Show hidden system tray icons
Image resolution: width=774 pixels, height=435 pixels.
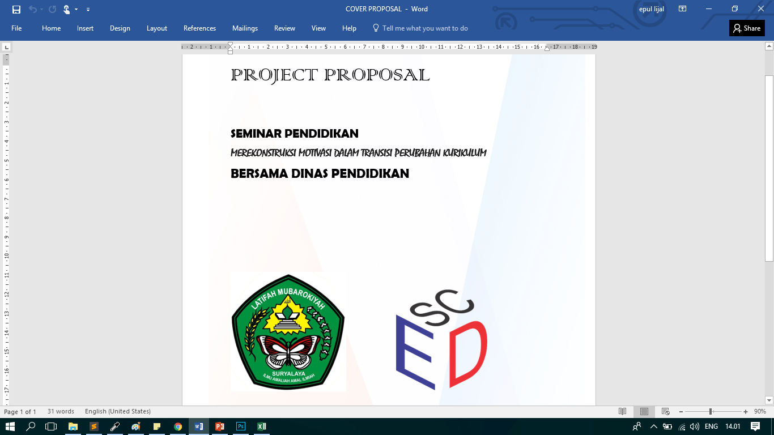pos(653,427)
